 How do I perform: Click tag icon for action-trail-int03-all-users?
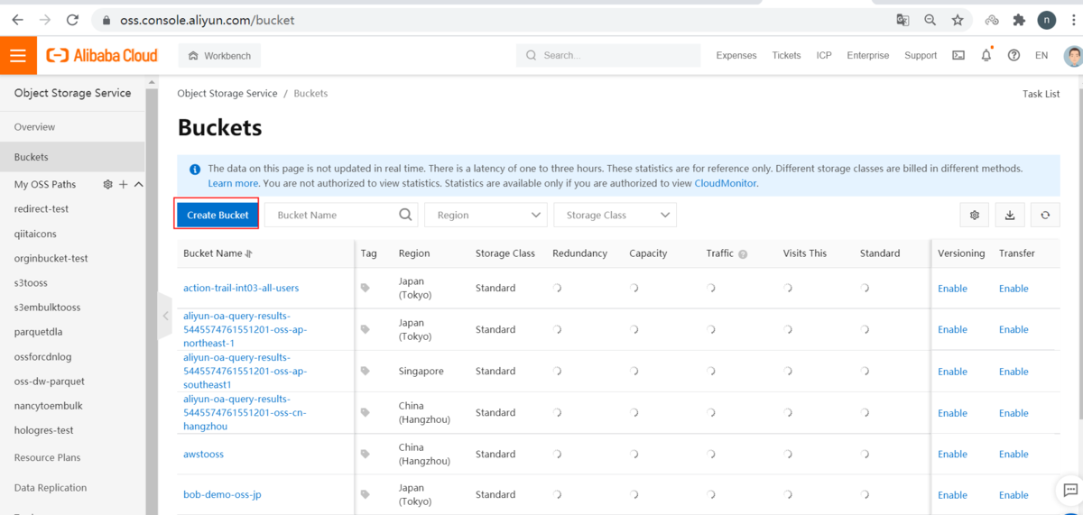366,289
